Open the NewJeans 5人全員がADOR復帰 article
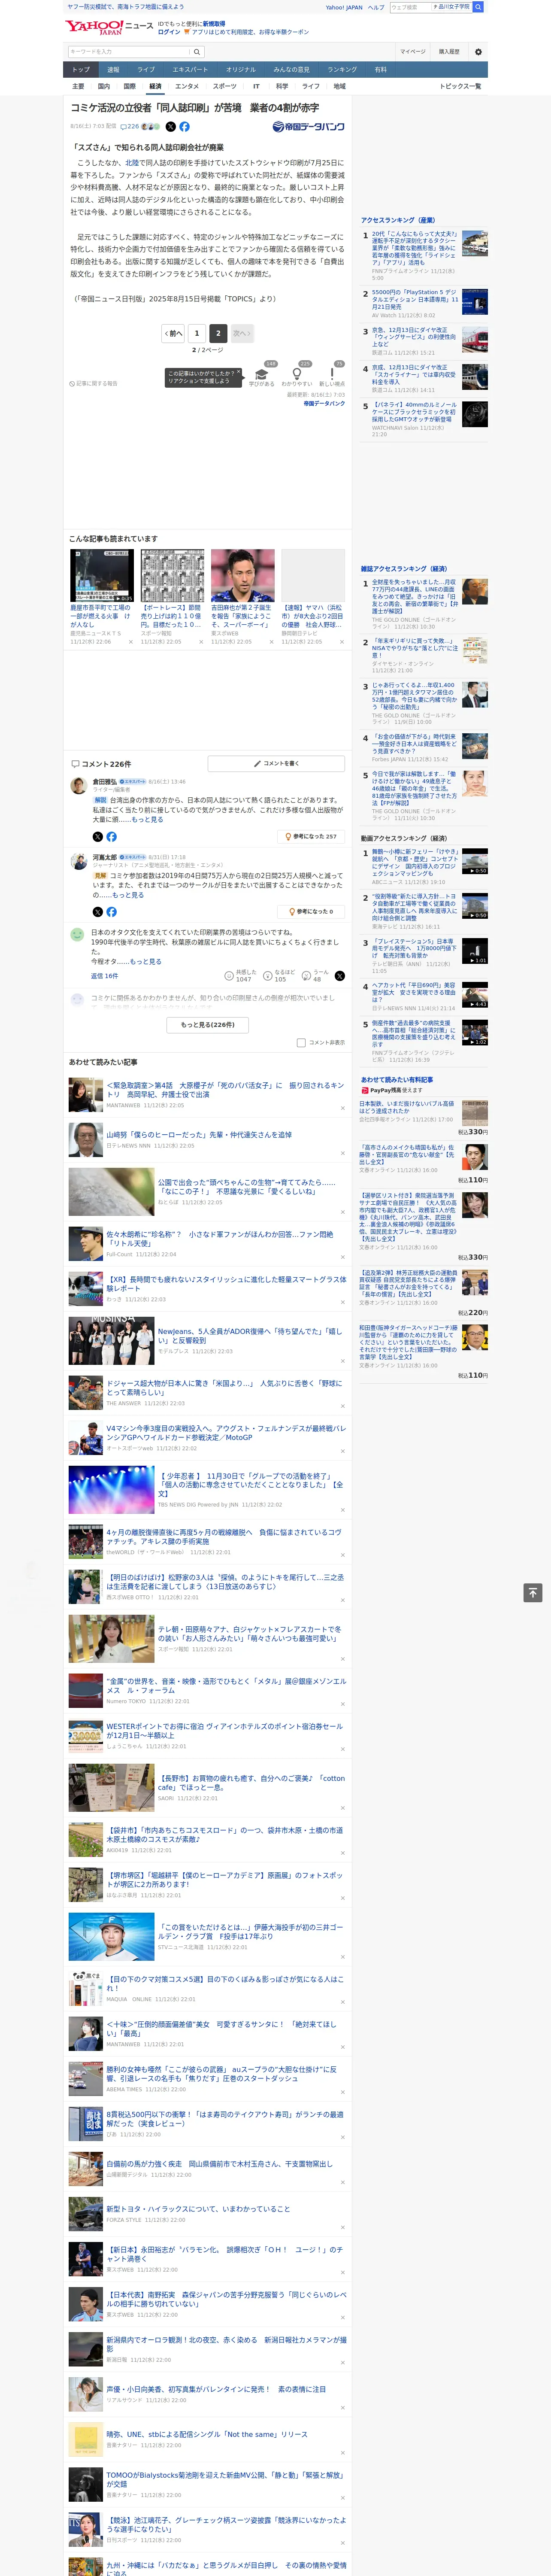Image resolution: width=551 pixels, height=2576 pixels. tap(250, 1336)
